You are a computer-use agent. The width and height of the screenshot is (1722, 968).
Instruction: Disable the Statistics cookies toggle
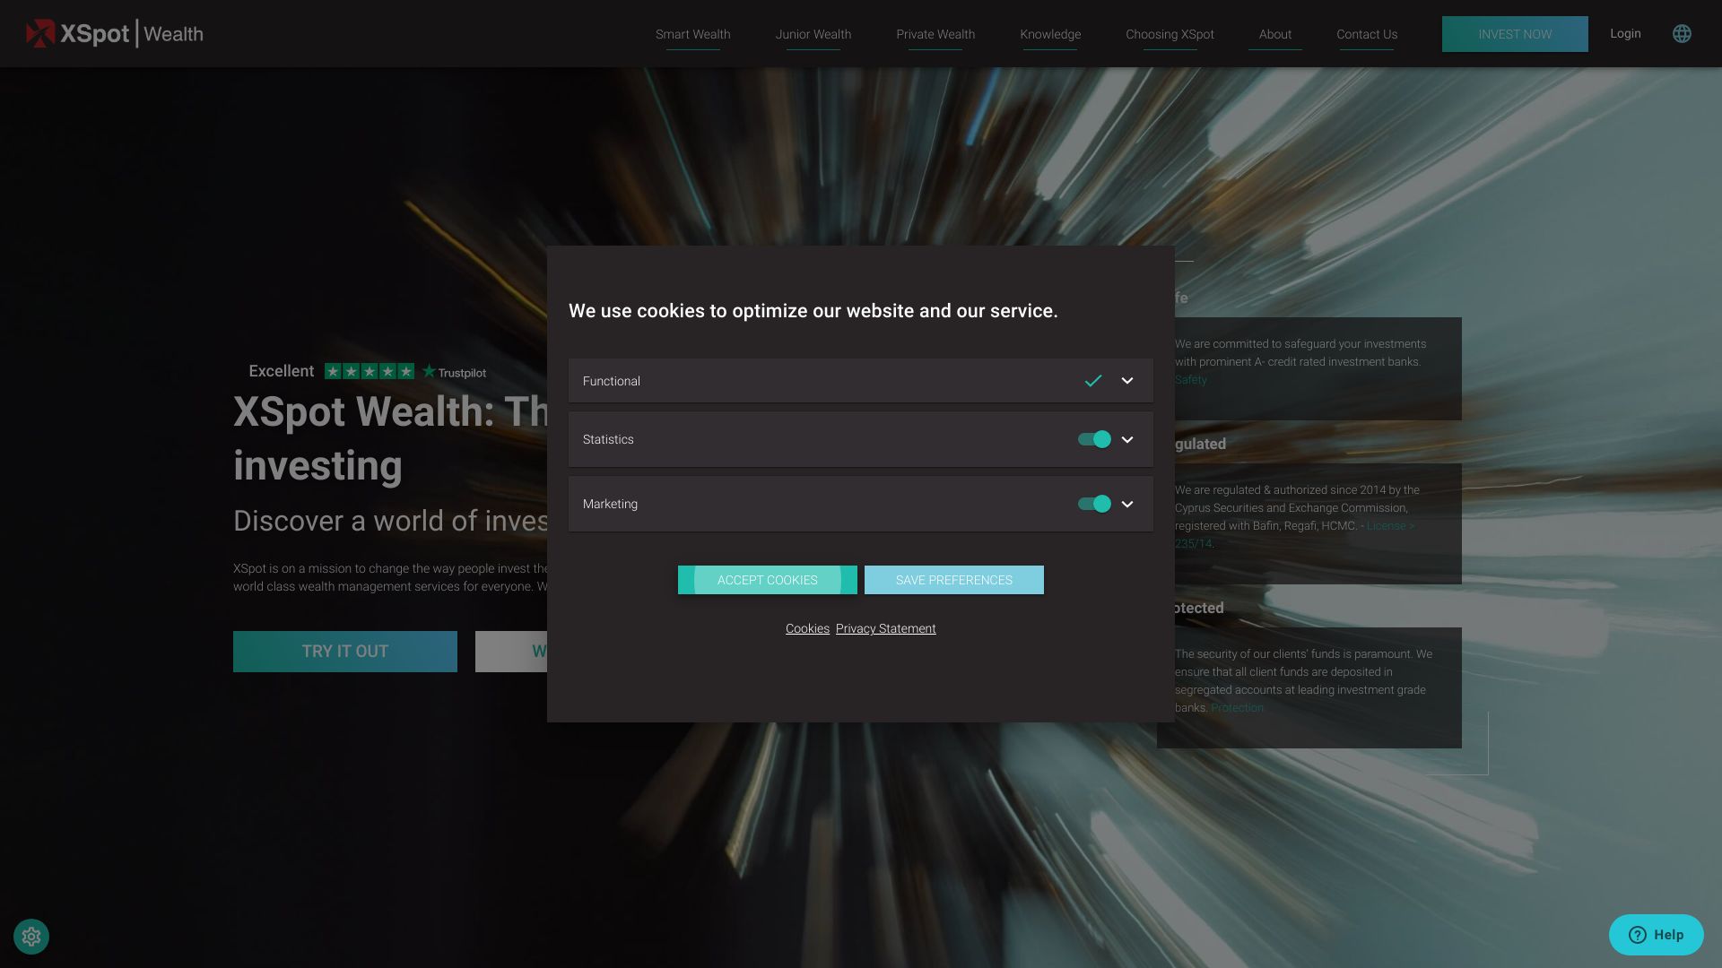click(1094, 439)
